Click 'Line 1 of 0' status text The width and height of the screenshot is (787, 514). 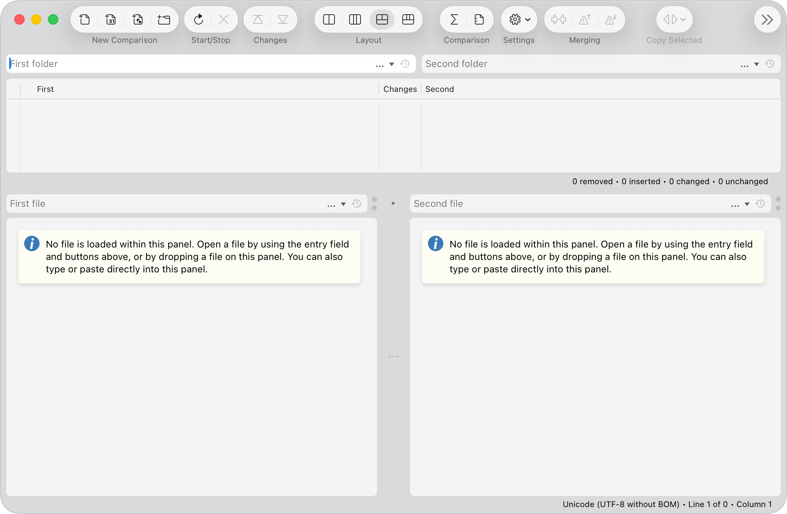[x=708, y=504]
